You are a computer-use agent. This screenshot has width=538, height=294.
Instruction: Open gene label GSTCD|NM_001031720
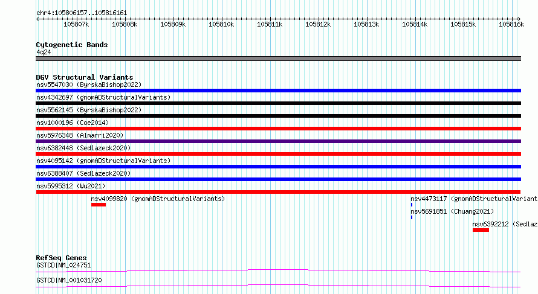[x=69, y=280]
